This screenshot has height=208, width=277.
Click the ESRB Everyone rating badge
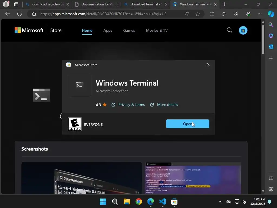coord(75,124)
